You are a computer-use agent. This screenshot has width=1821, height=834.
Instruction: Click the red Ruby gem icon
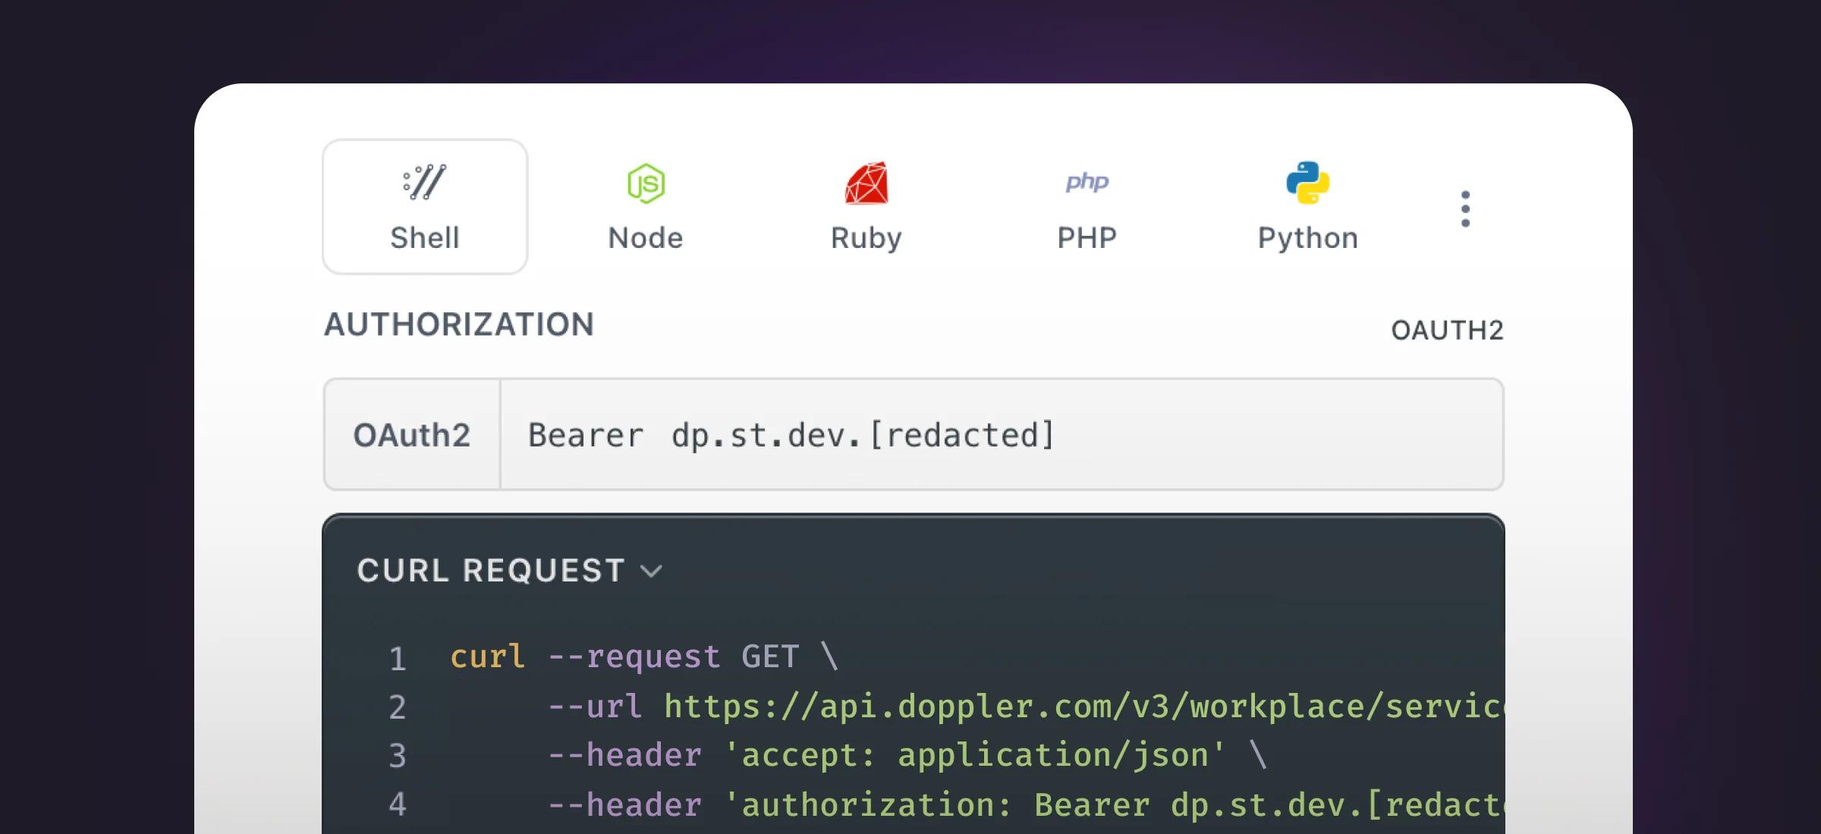coord(866,183)
